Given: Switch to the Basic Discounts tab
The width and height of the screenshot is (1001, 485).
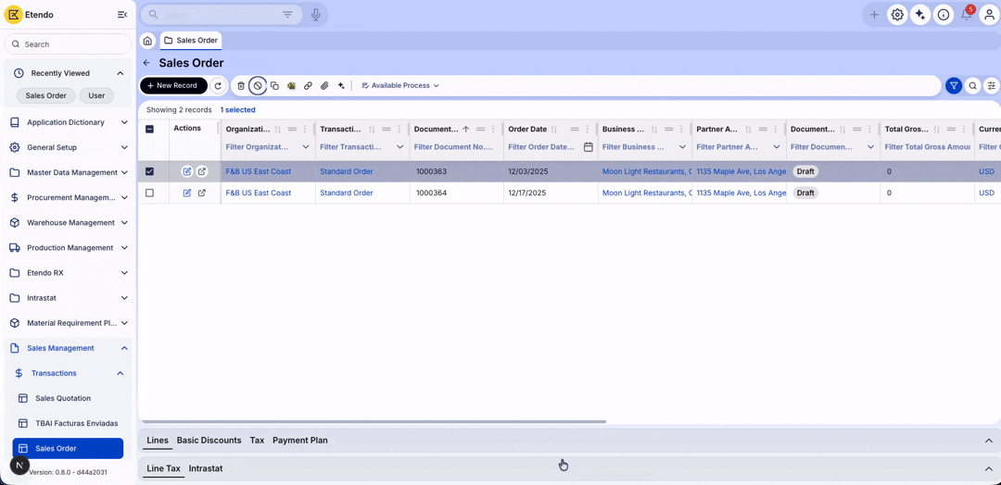Looking at the screenshot, I should point(209,441).
